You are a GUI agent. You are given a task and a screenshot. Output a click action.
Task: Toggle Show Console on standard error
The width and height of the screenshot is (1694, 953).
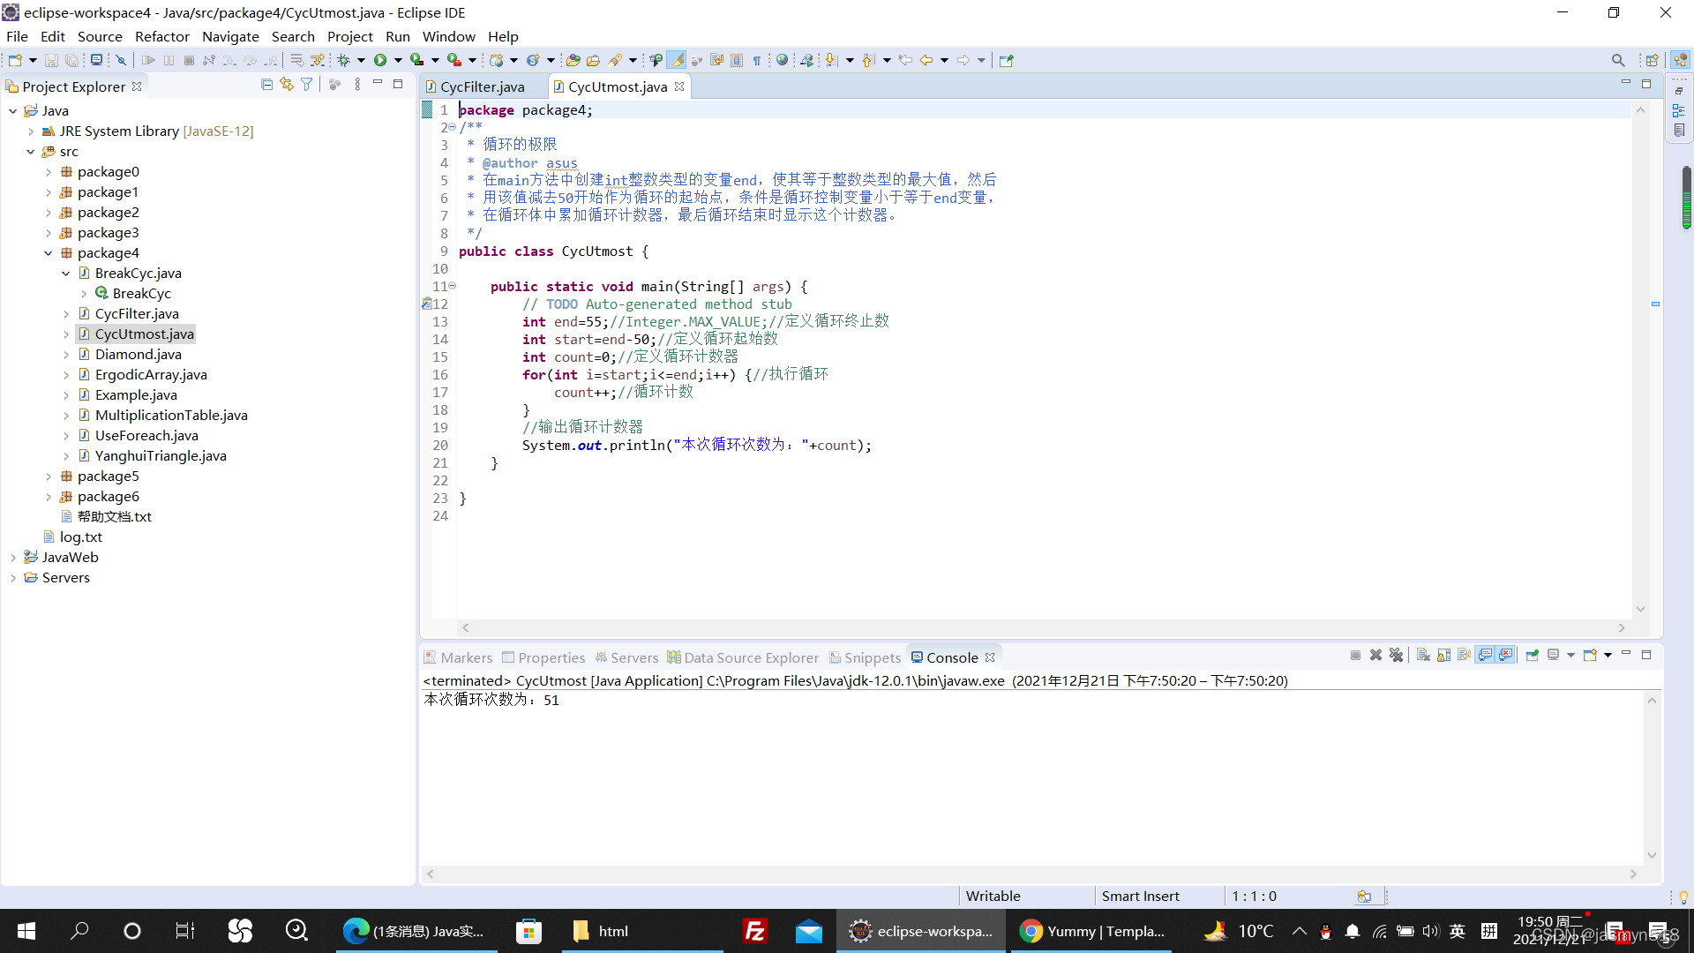[1506, 656]
